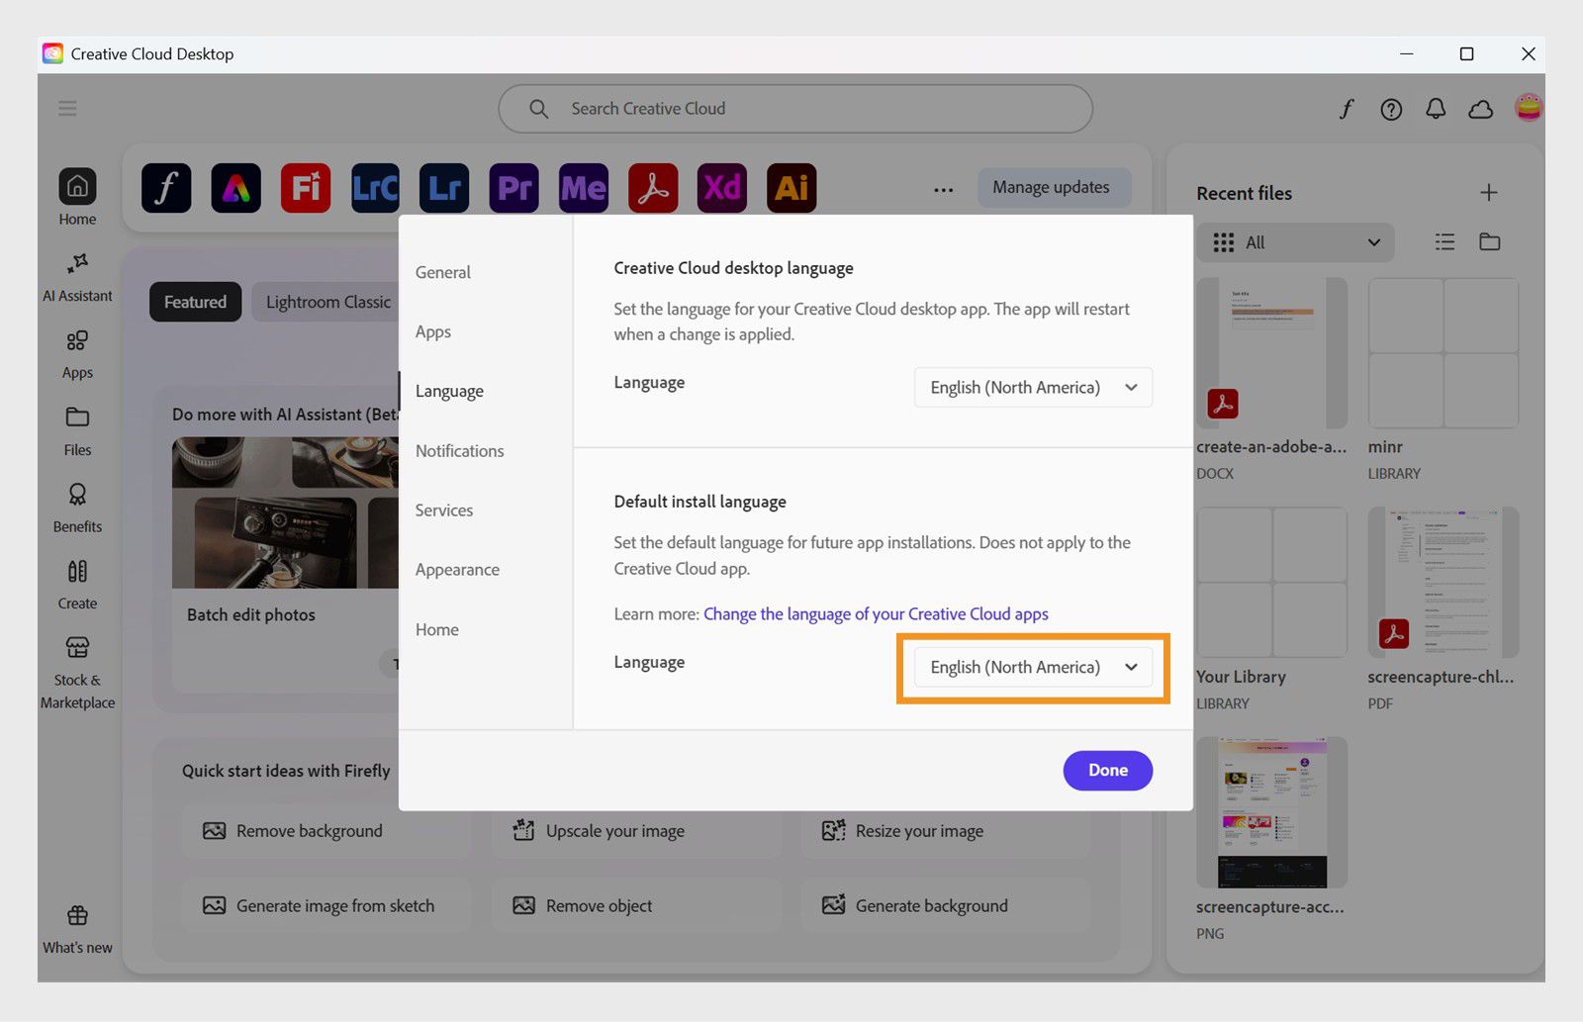Select the Featured tab

196,303
